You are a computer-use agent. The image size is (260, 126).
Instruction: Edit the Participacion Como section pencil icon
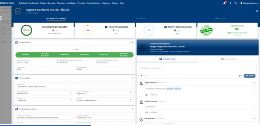click(132, 109)
